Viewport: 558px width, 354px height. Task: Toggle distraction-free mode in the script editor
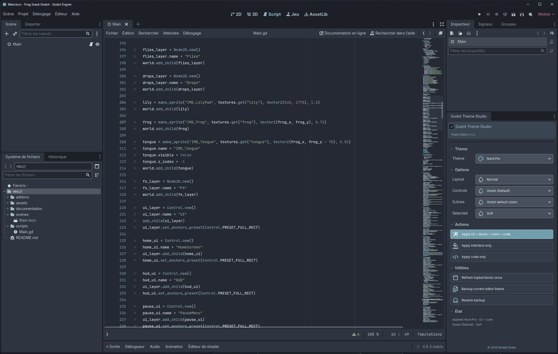442,24
